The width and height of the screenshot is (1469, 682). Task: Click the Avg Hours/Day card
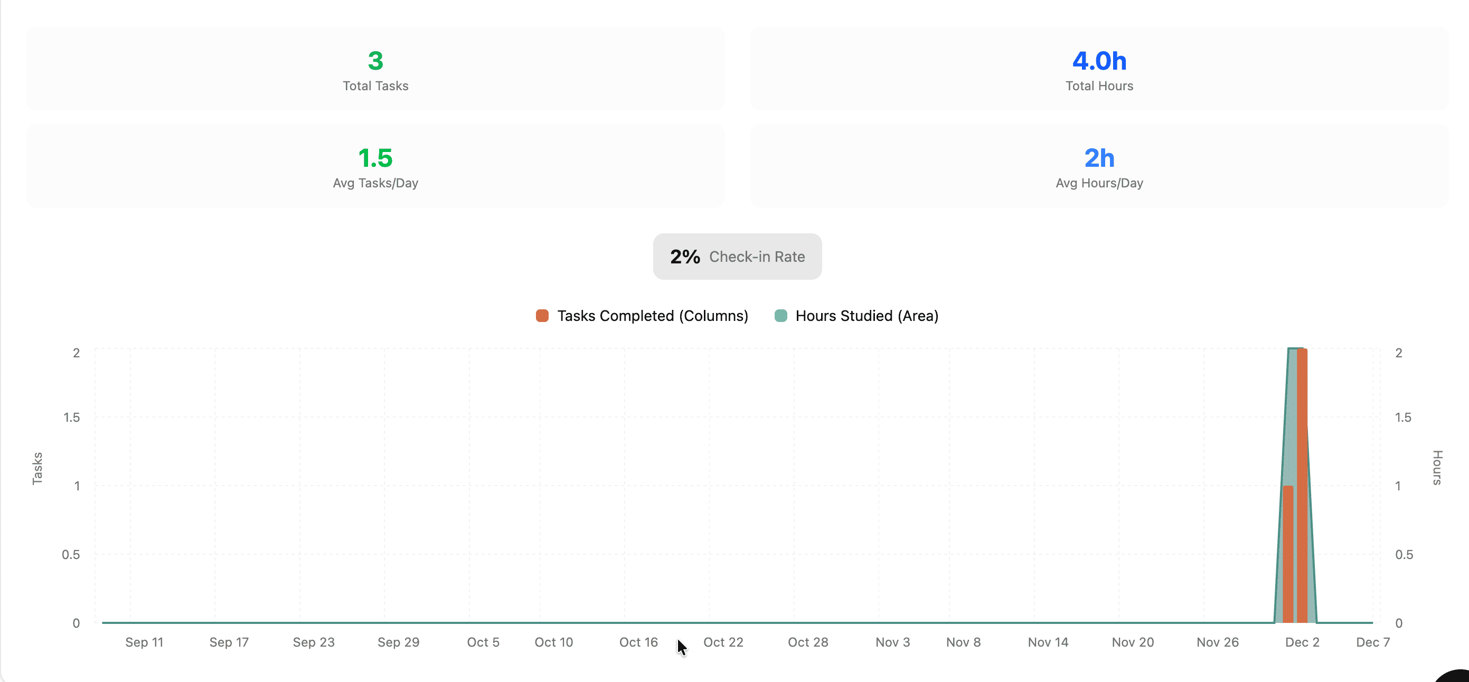(1099, 165)
